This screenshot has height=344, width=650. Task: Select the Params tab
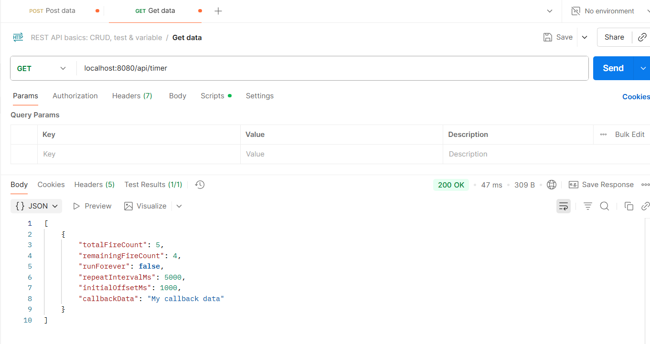click(x=25, y=96)
